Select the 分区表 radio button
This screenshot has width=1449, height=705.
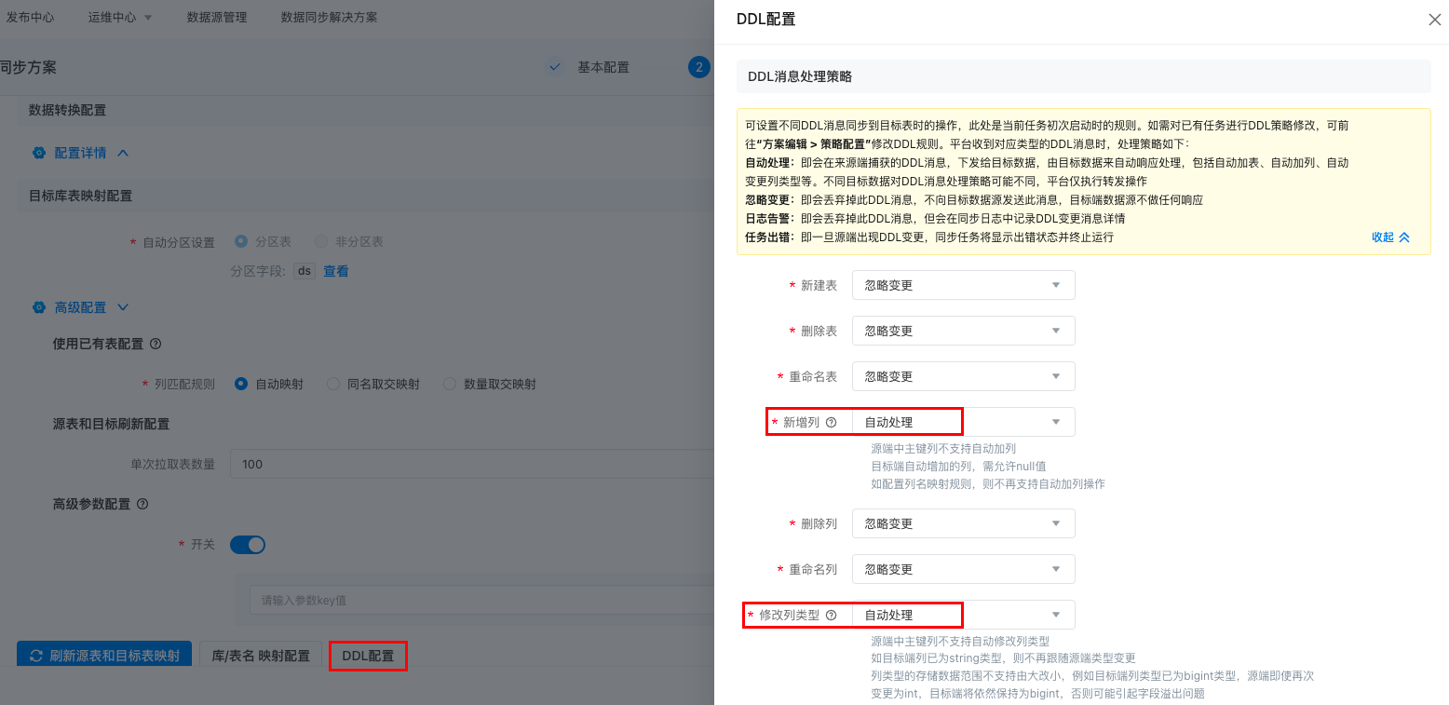(x=241, y=241)
